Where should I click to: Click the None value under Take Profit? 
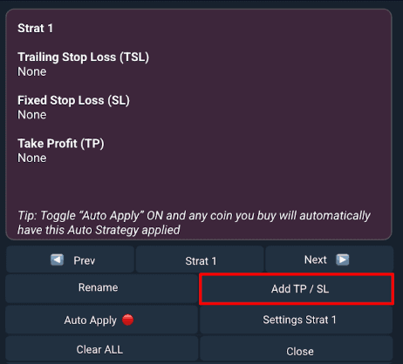click(32, 158)
